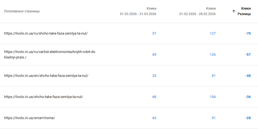
Task: Sort by Клики Разница column header
Action: [244, 11]
